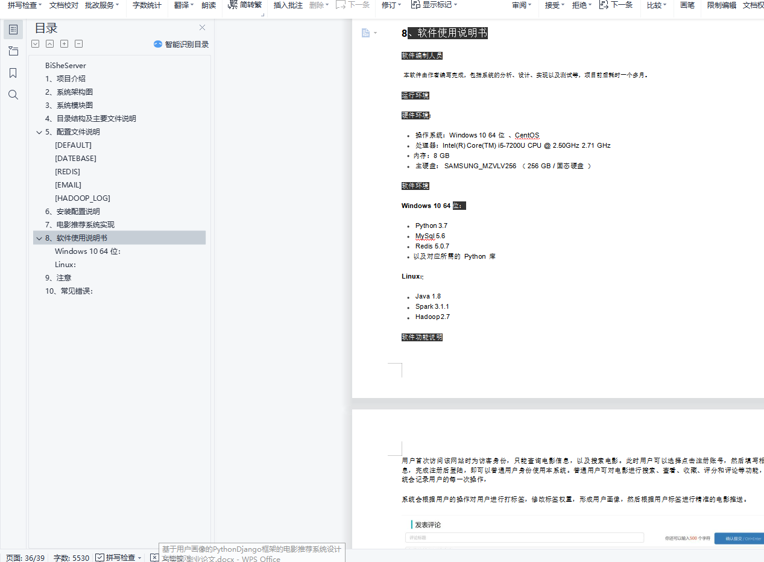This screenshot has height=562, width=764.
Task: Click the 智能识别目录 robot icon
Action: tap(158, 44)
